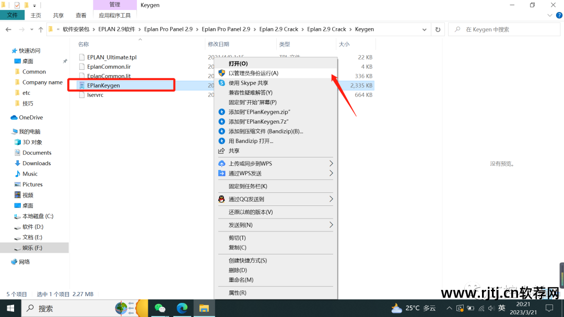
Task: Choose 用 Bandizip 打开...
Action: (276, 141)
